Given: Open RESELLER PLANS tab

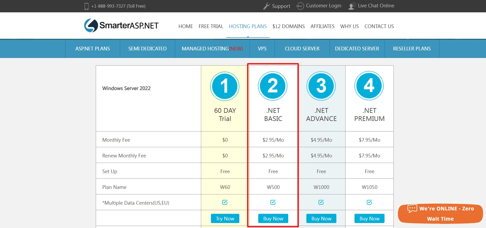Looking at the screenshot, I should 412,49.
